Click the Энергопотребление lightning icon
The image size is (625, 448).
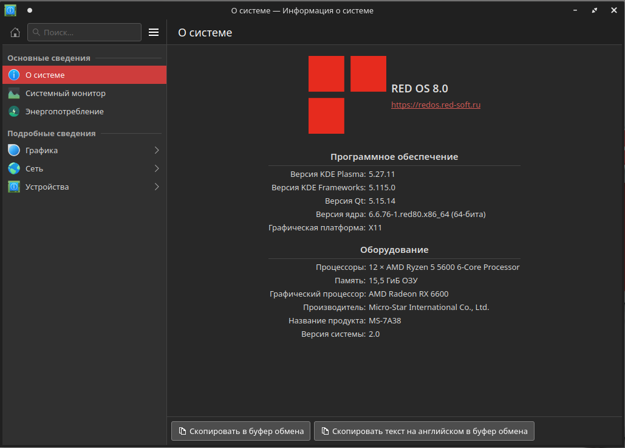(14, 112)
